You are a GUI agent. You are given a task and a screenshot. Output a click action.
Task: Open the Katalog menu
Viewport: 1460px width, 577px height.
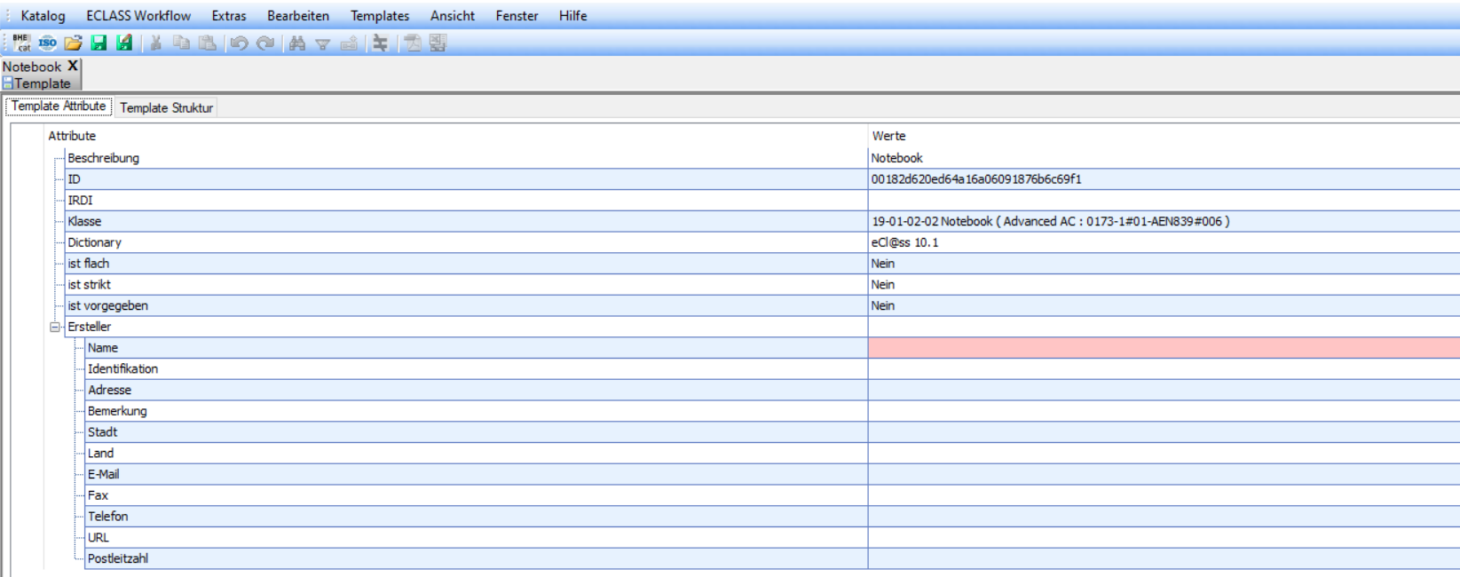tap(43, 16)
